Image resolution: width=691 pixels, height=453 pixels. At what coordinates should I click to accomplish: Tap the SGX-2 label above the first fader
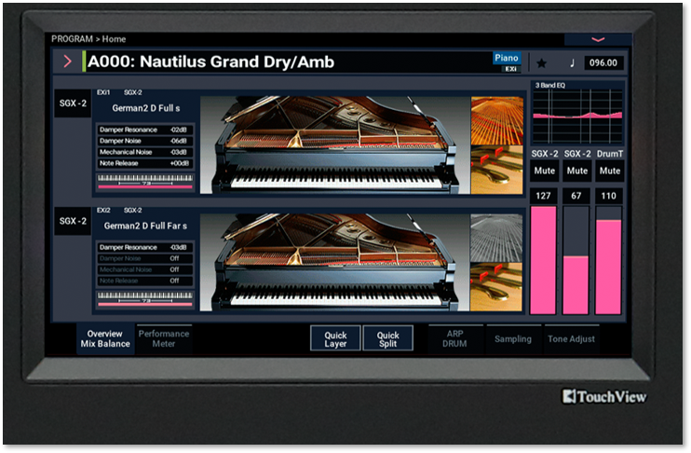544,154
